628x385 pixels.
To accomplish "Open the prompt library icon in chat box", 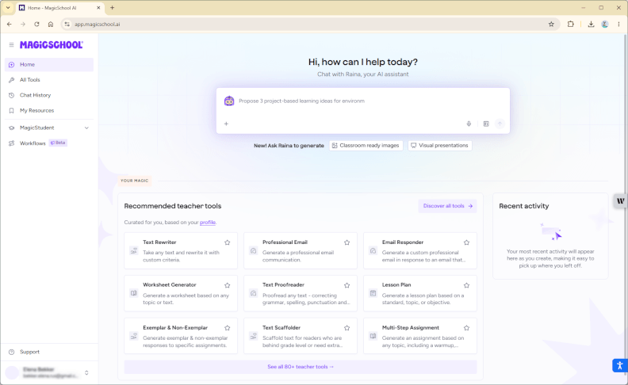I will coord(486,124).
